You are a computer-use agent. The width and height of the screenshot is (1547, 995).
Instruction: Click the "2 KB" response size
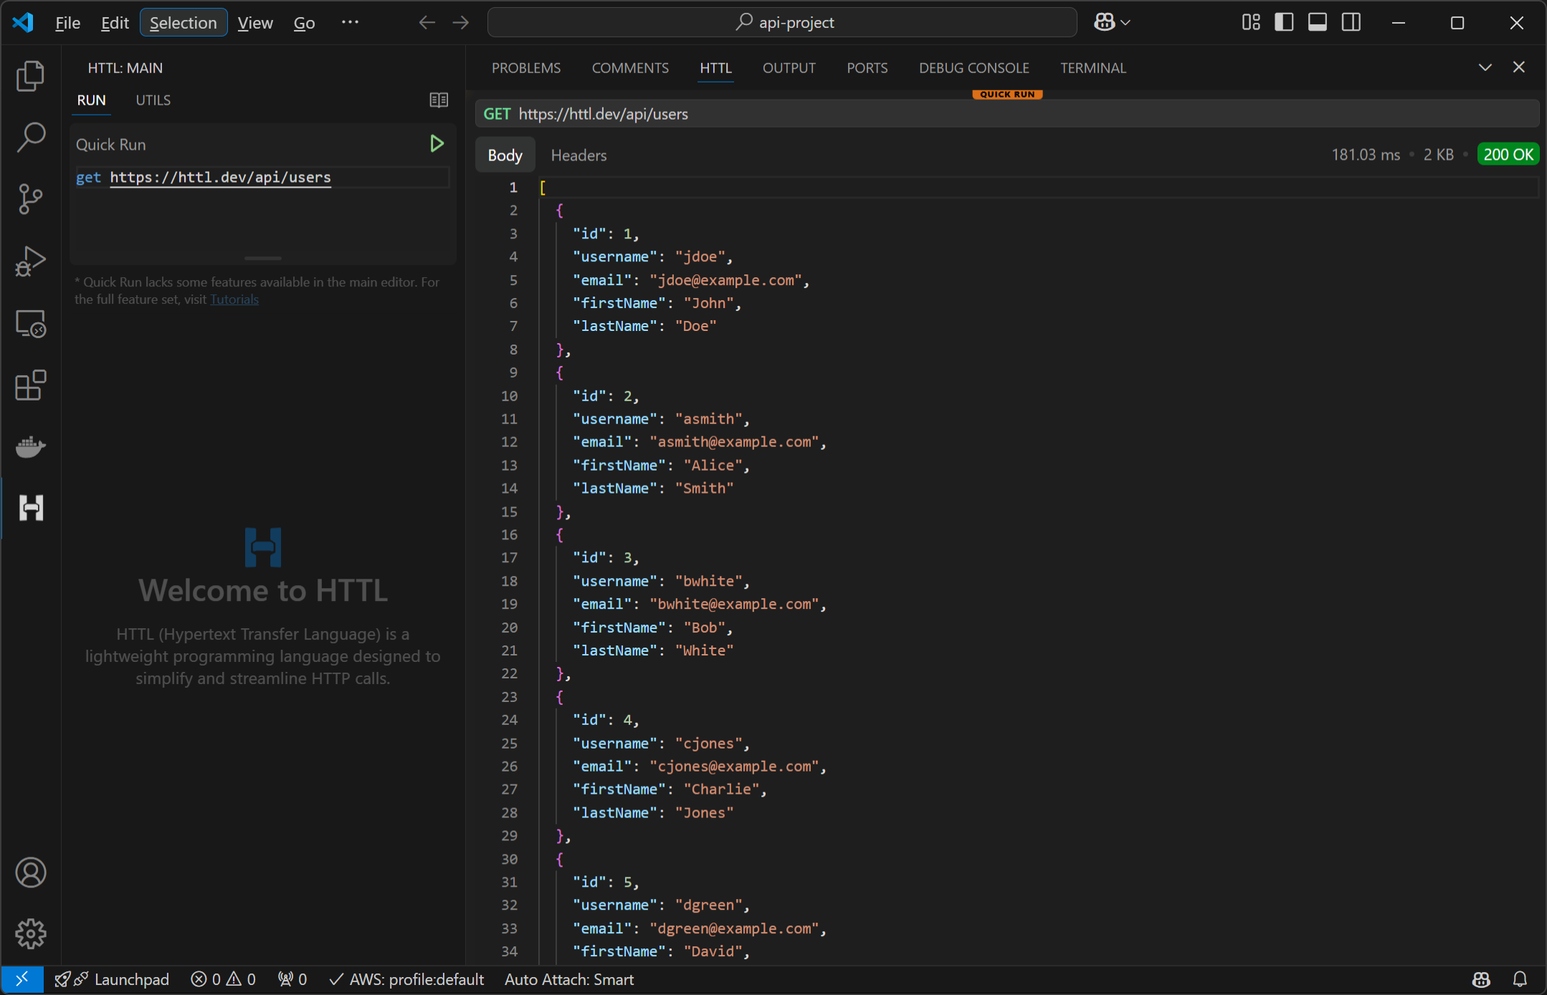[x=1438, y=155]
